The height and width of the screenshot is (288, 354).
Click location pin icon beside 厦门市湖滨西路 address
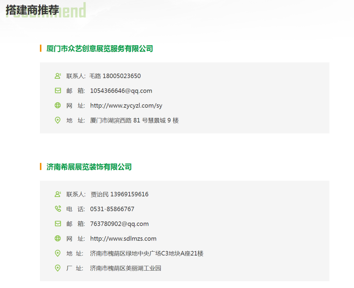coord(58,120)
